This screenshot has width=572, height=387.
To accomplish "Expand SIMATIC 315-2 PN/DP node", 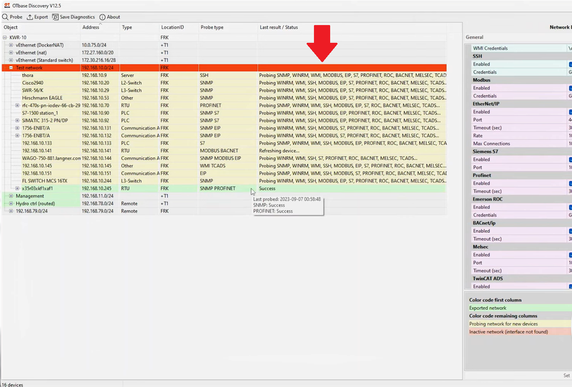I will click(x=17, y=120).
